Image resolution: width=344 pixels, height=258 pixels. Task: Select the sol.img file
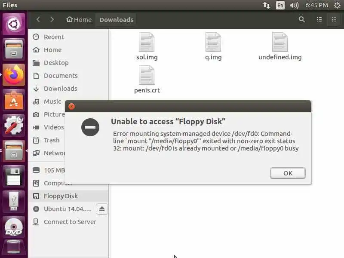point(147,46)
